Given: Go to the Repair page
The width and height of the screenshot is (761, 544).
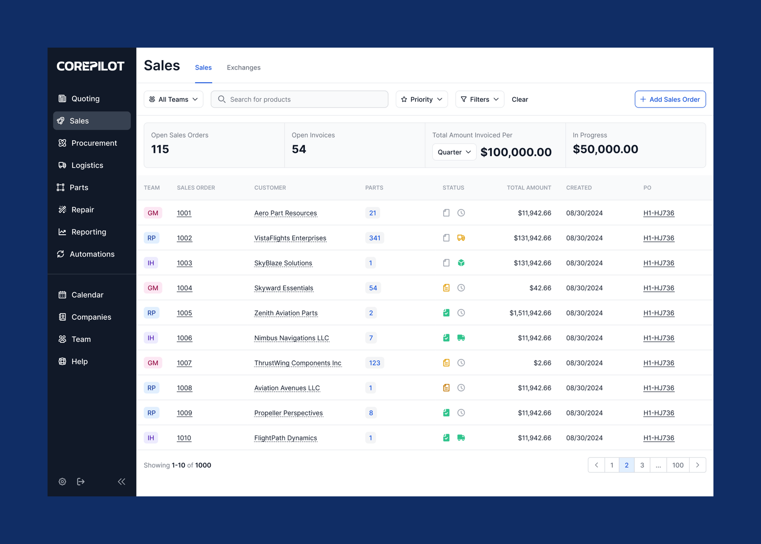Looking at the screenshot, I should point(83,209).
